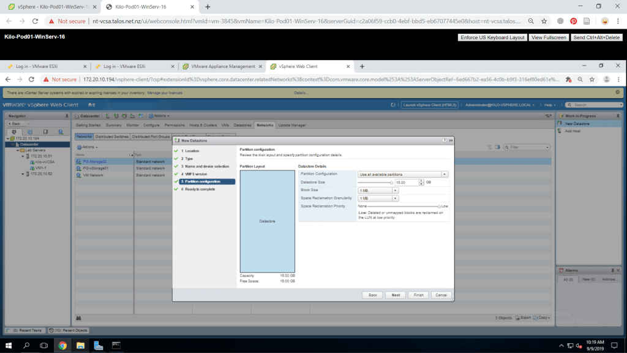Select Add Host in Work In Progress

pos(573,131)
